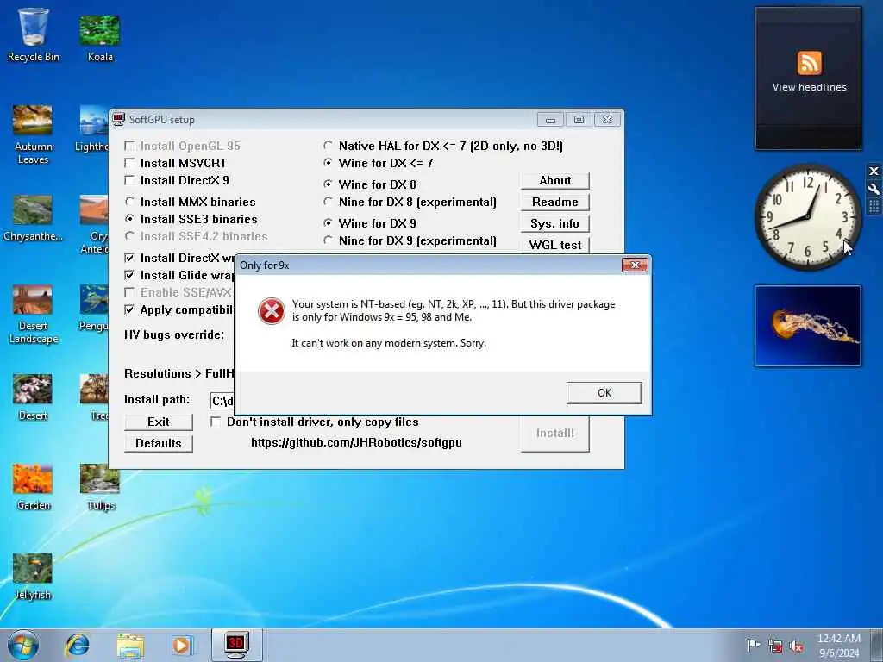Click the jellyfish slideshow gadget picture
883x662 pixels.
pos(807,326)
